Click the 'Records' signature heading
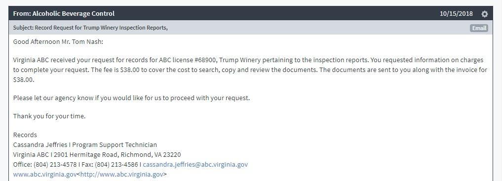502x181 pixels. tap(25, 135)
